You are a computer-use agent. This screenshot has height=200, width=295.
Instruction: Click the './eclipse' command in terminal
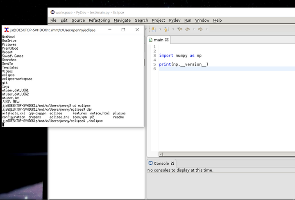click(95, 121)
